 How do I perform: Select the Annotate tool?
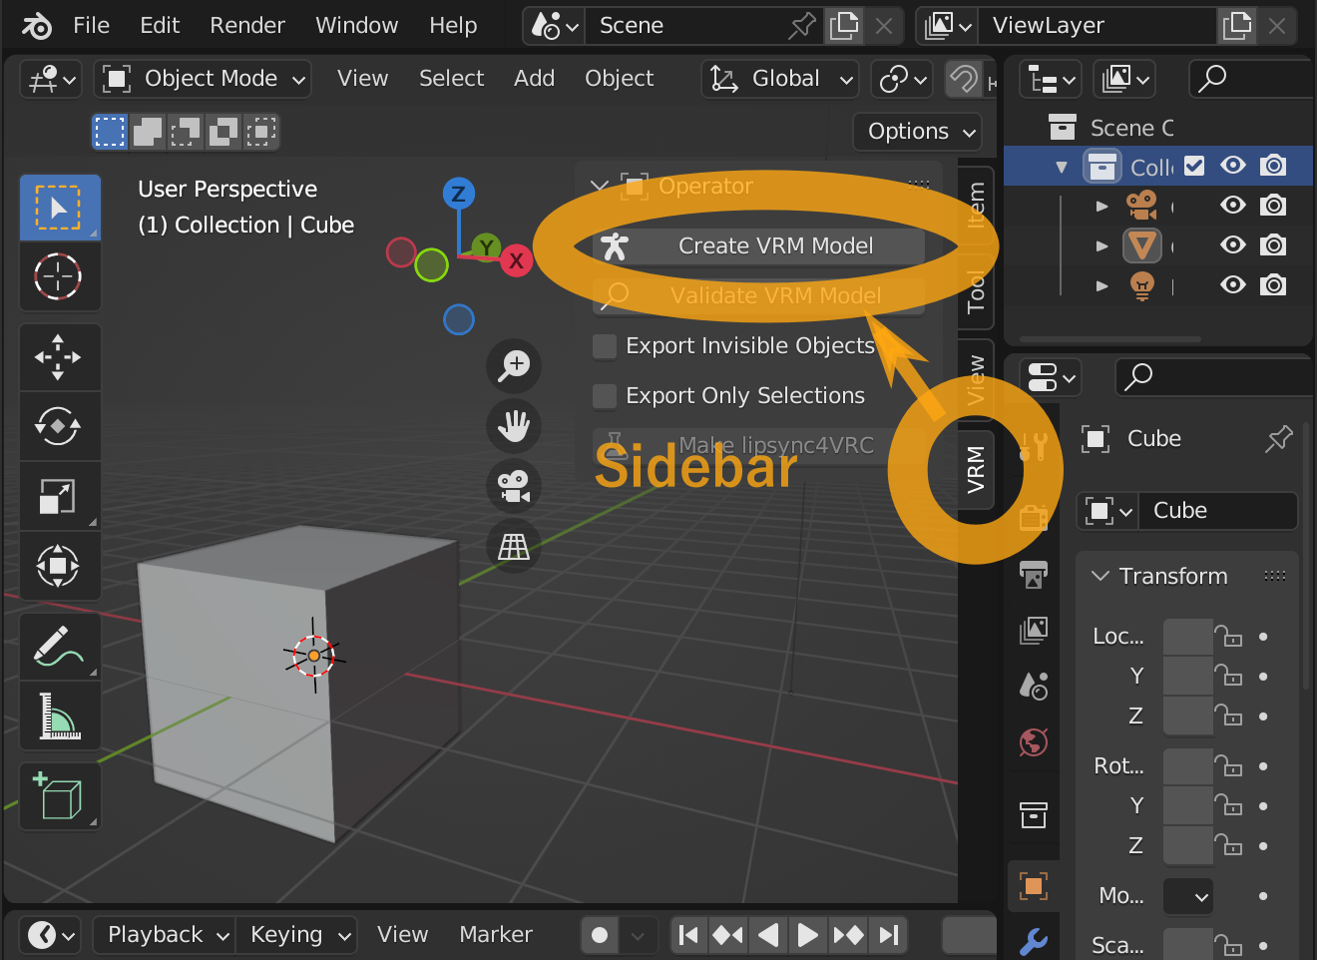tap(59, 647)
